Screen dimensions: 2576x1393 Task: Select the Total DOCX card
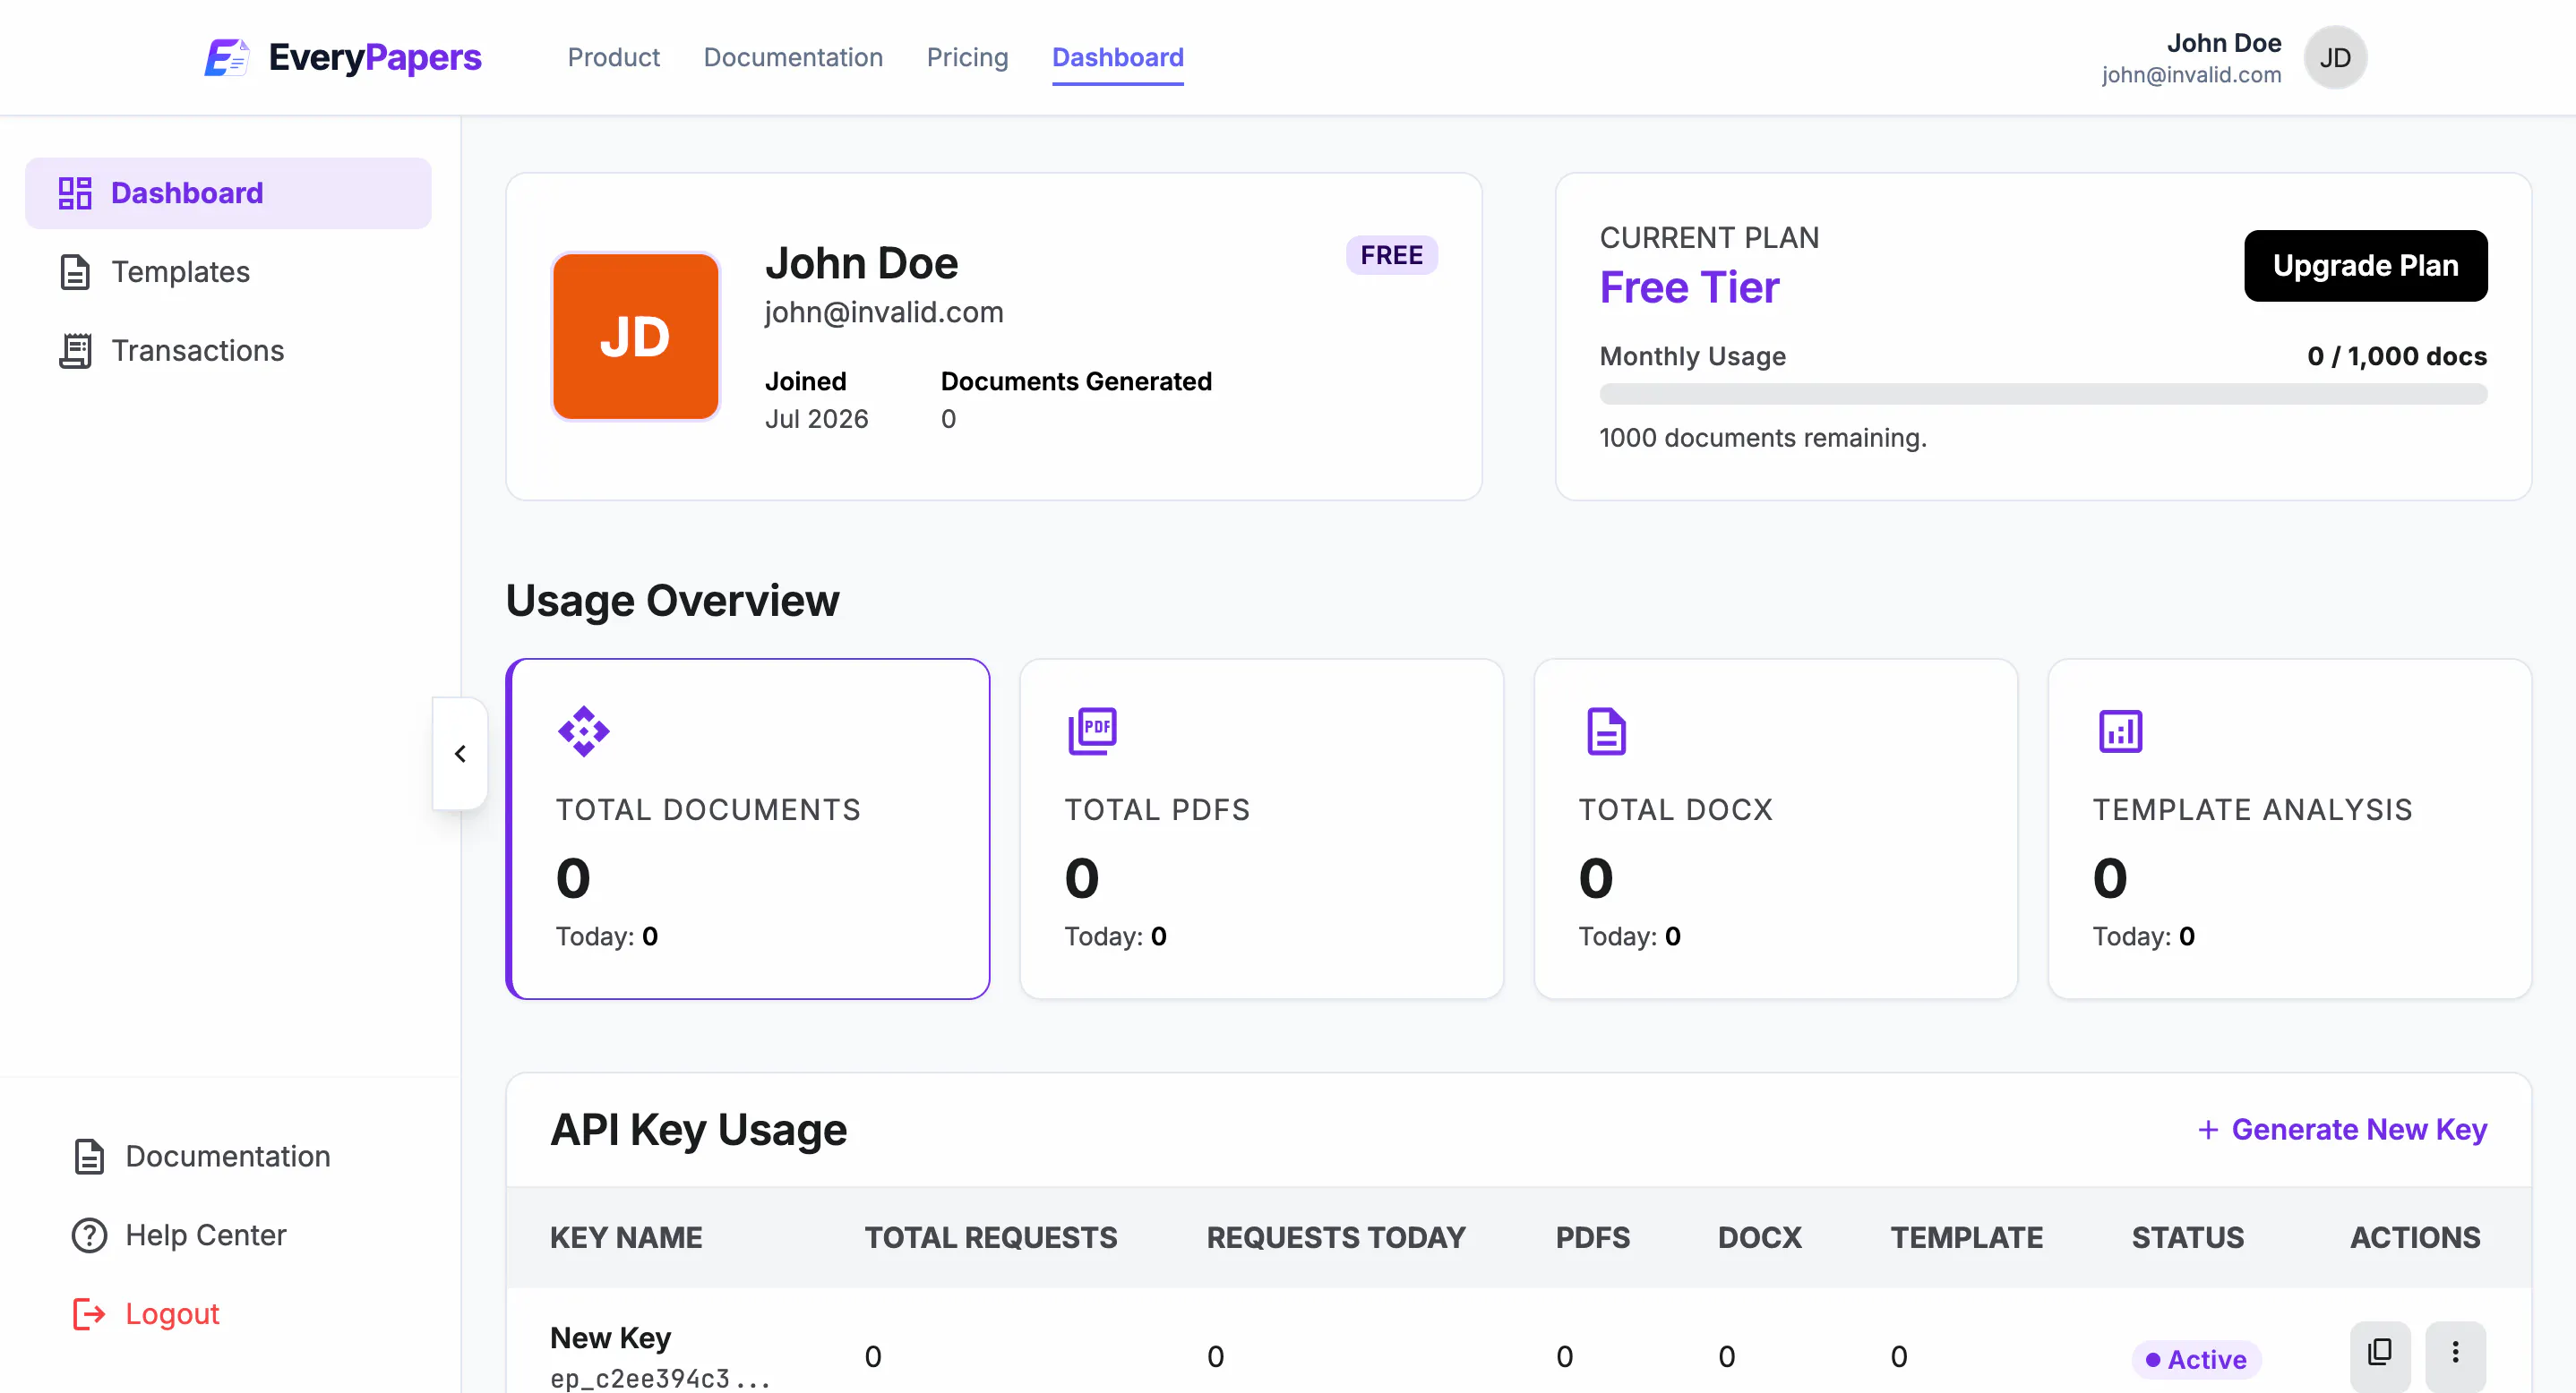tap(1776, 828)
